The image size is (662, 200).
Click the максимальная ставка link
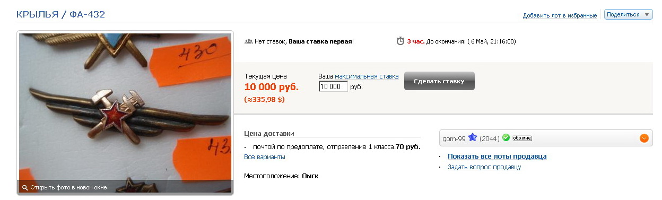click(x=367, y=76)
